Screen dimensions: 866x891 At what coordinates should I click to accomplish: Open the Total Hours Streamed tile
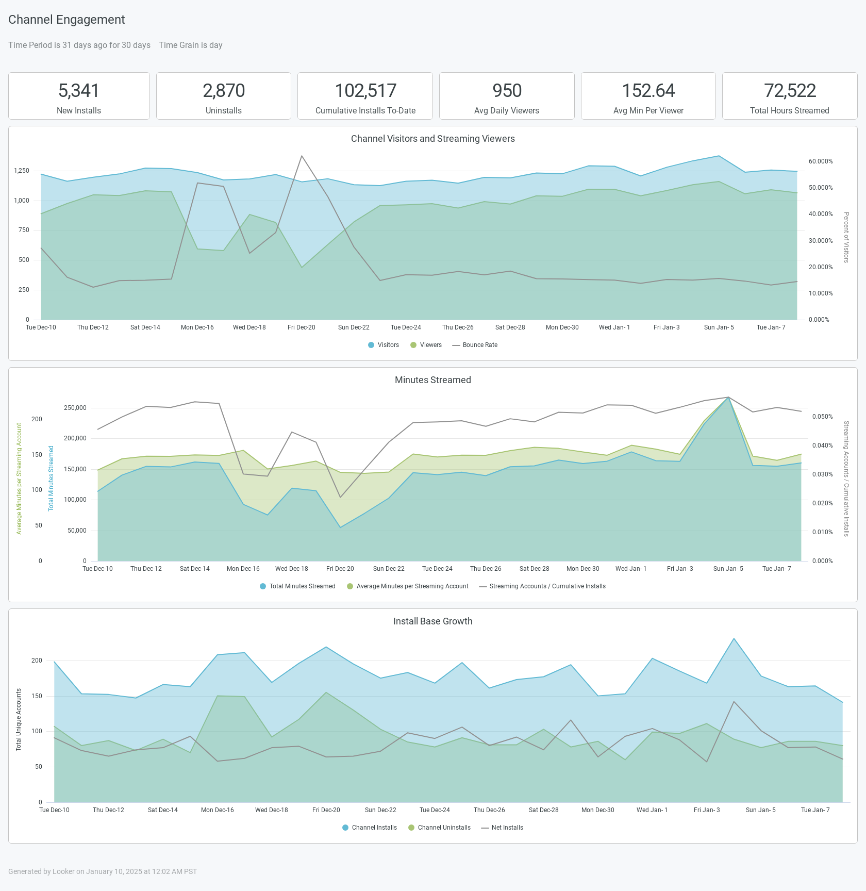click(x=790, y=96)
